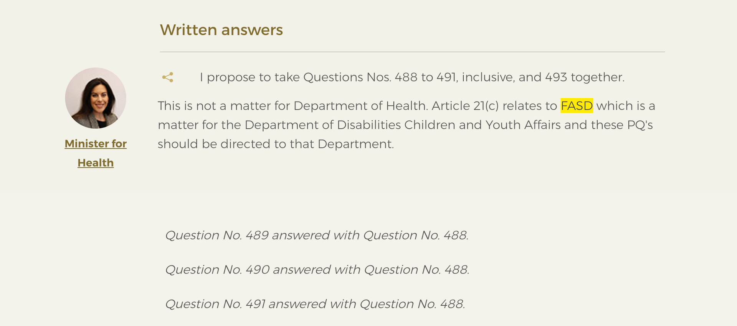This screenshot has width=737, height=326.
Task: Click the Question No. 490 answered note
Action: pos(317,270)
